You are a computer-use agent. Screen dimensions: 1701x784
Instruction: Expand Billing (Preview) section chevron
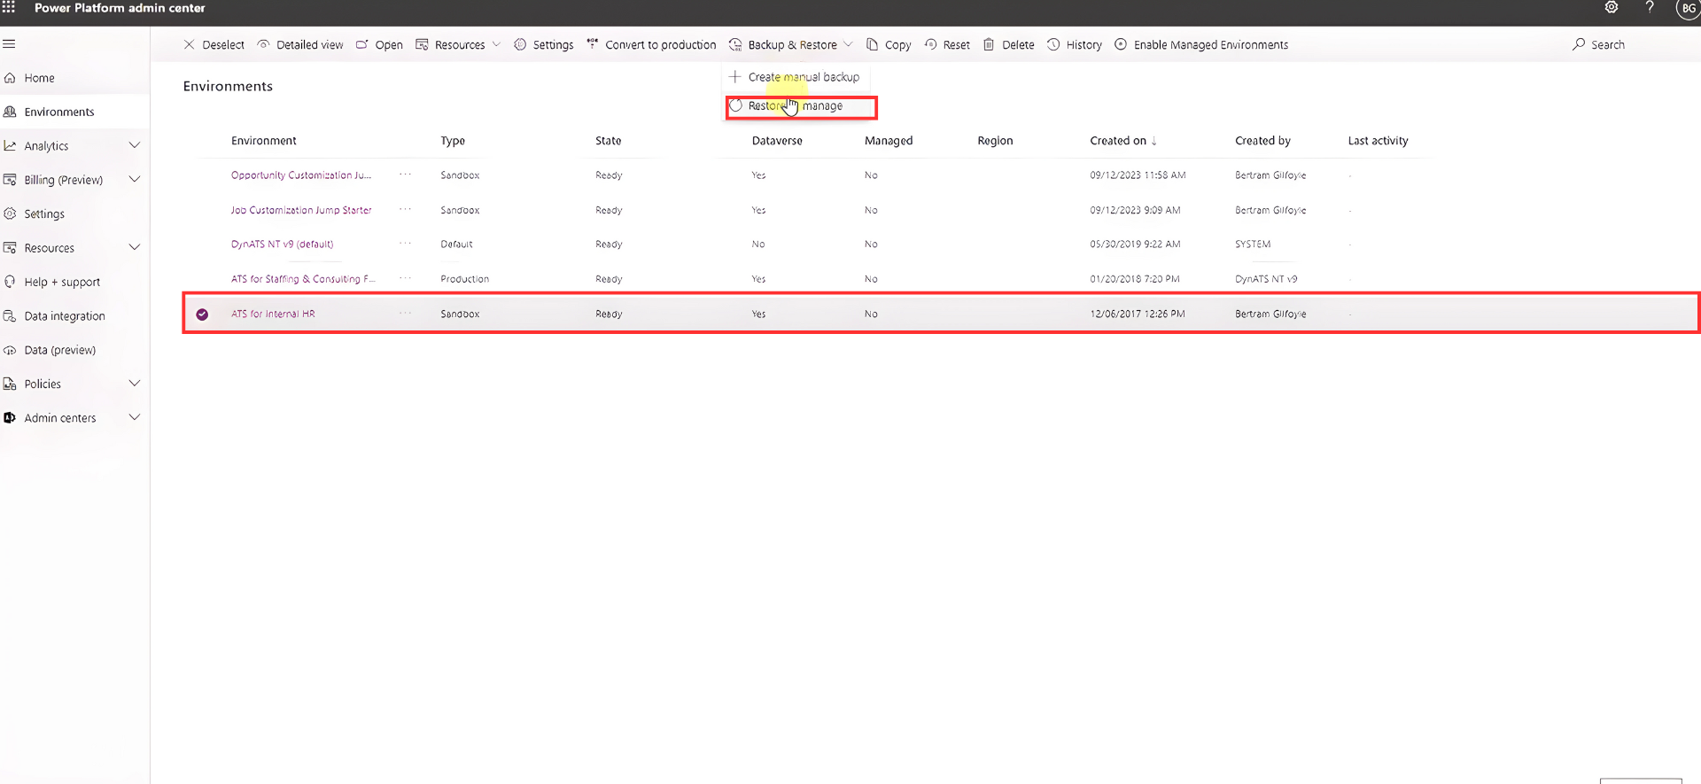tap(135, 179)
